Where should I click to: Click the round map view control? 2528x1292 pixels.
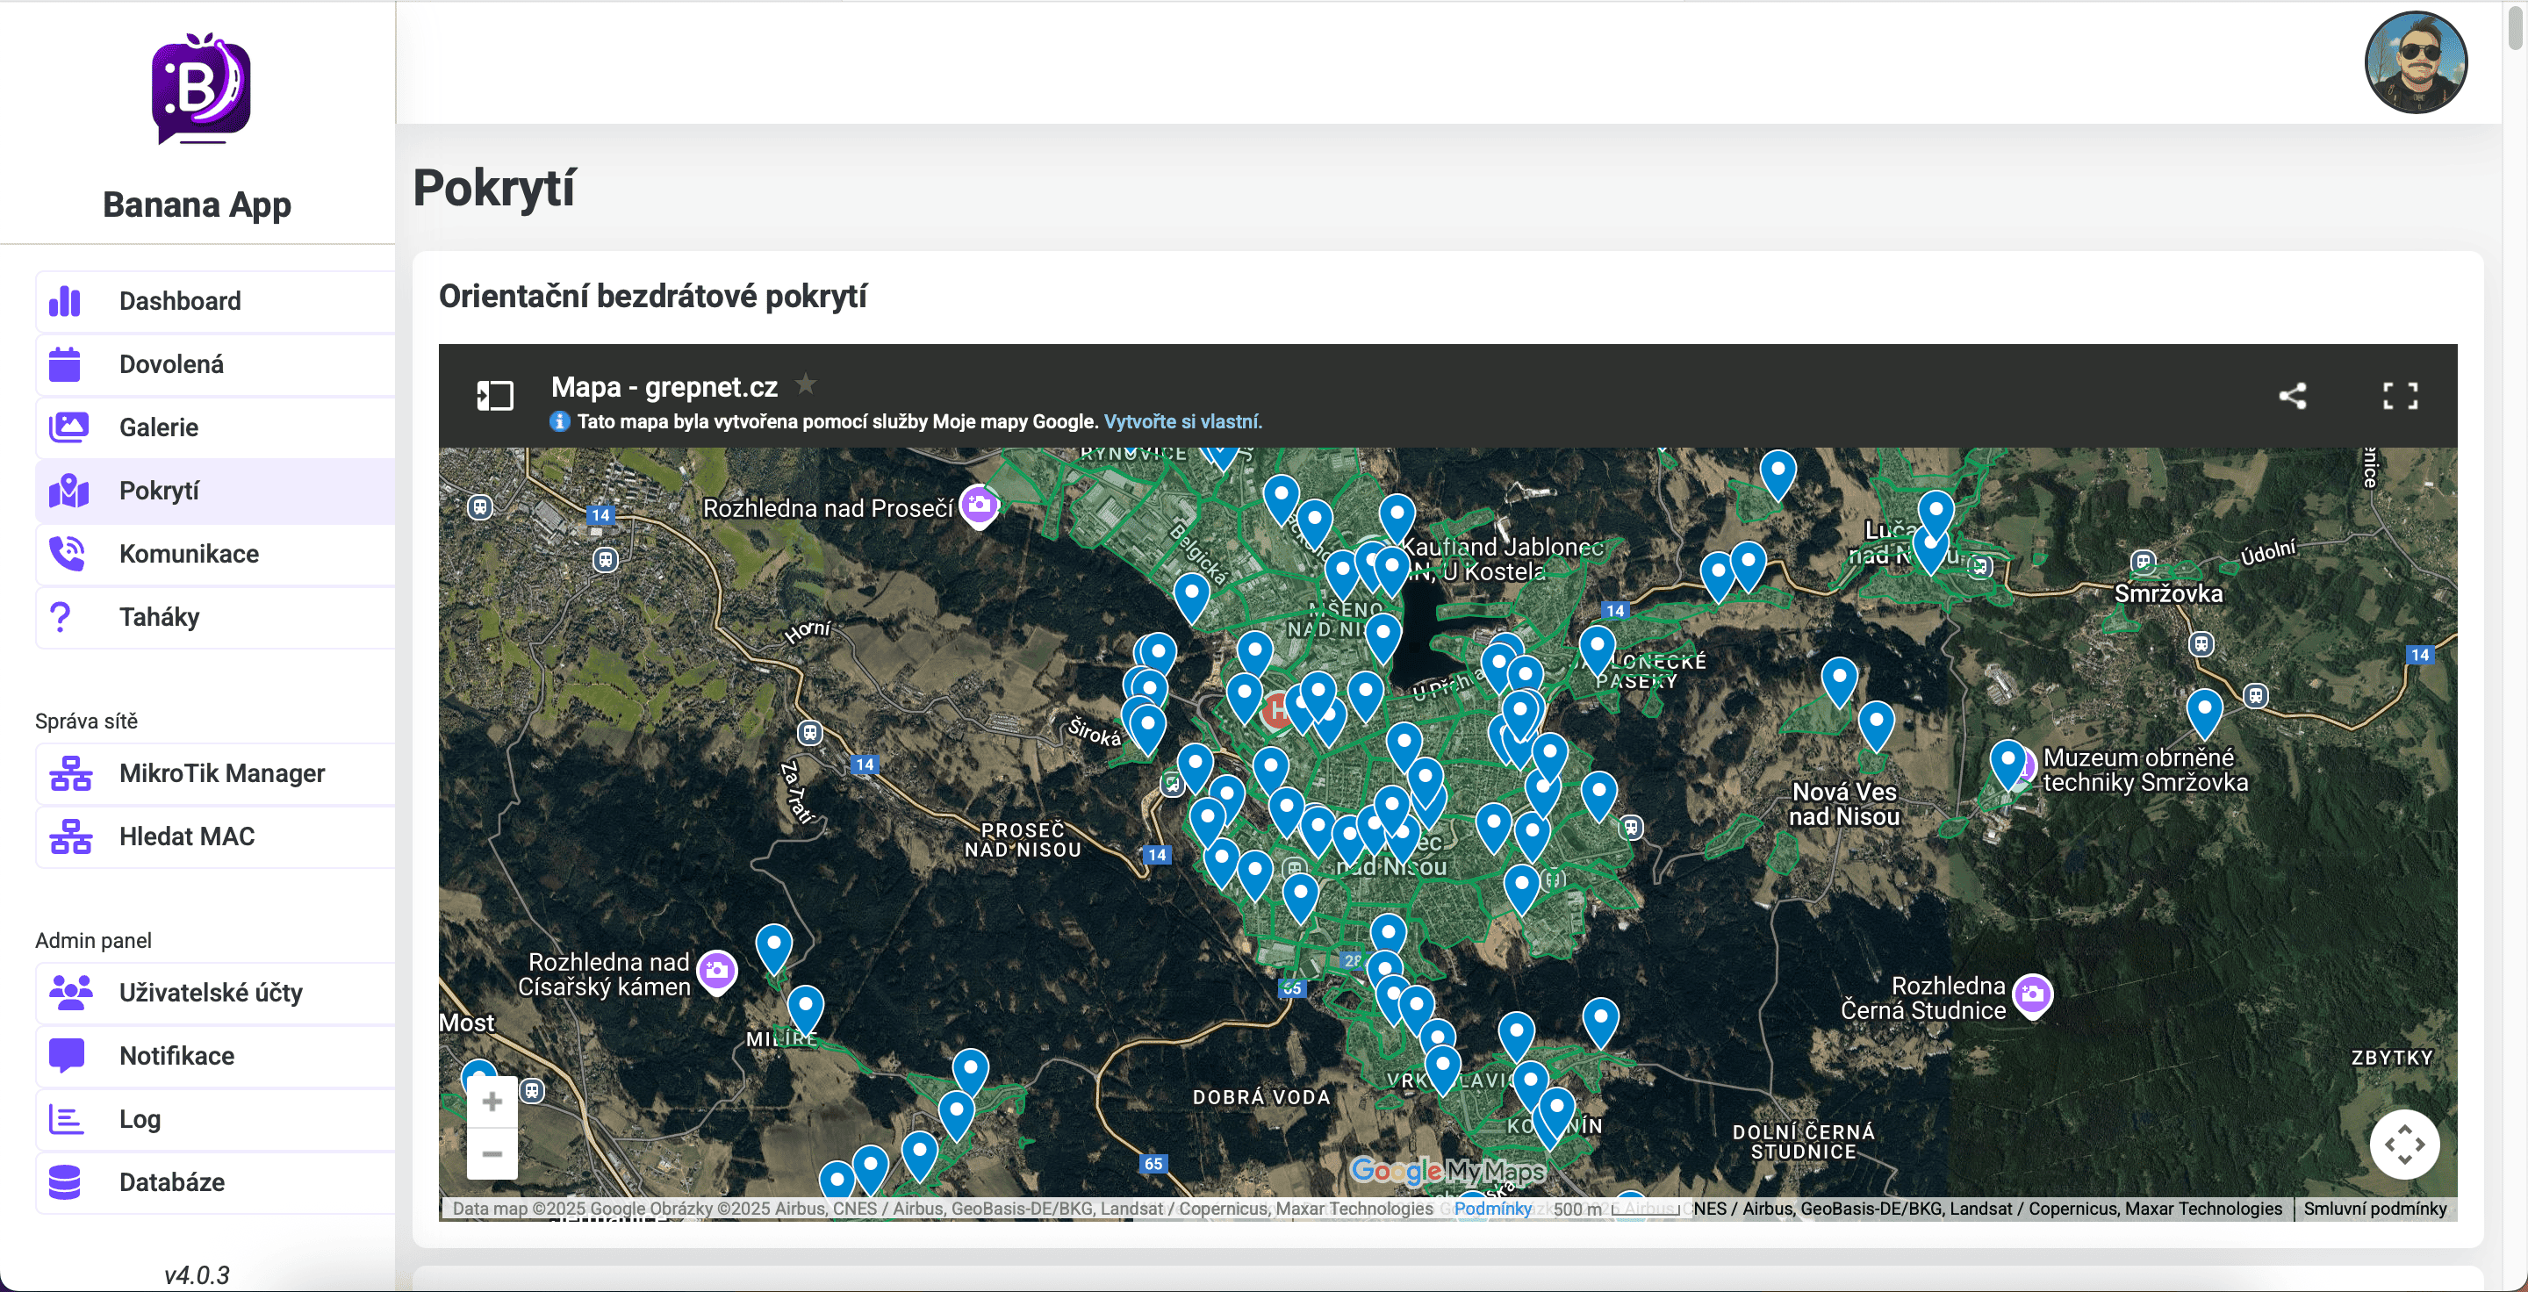2403,1144
